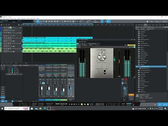Open the Transport menu
Viewport: 168px width, 126px height.
pyautogui.click(x=23, y=19)
